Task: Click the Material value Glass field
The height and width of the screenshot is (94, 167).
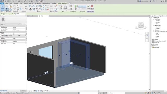Action: click(x=19, y=38)
